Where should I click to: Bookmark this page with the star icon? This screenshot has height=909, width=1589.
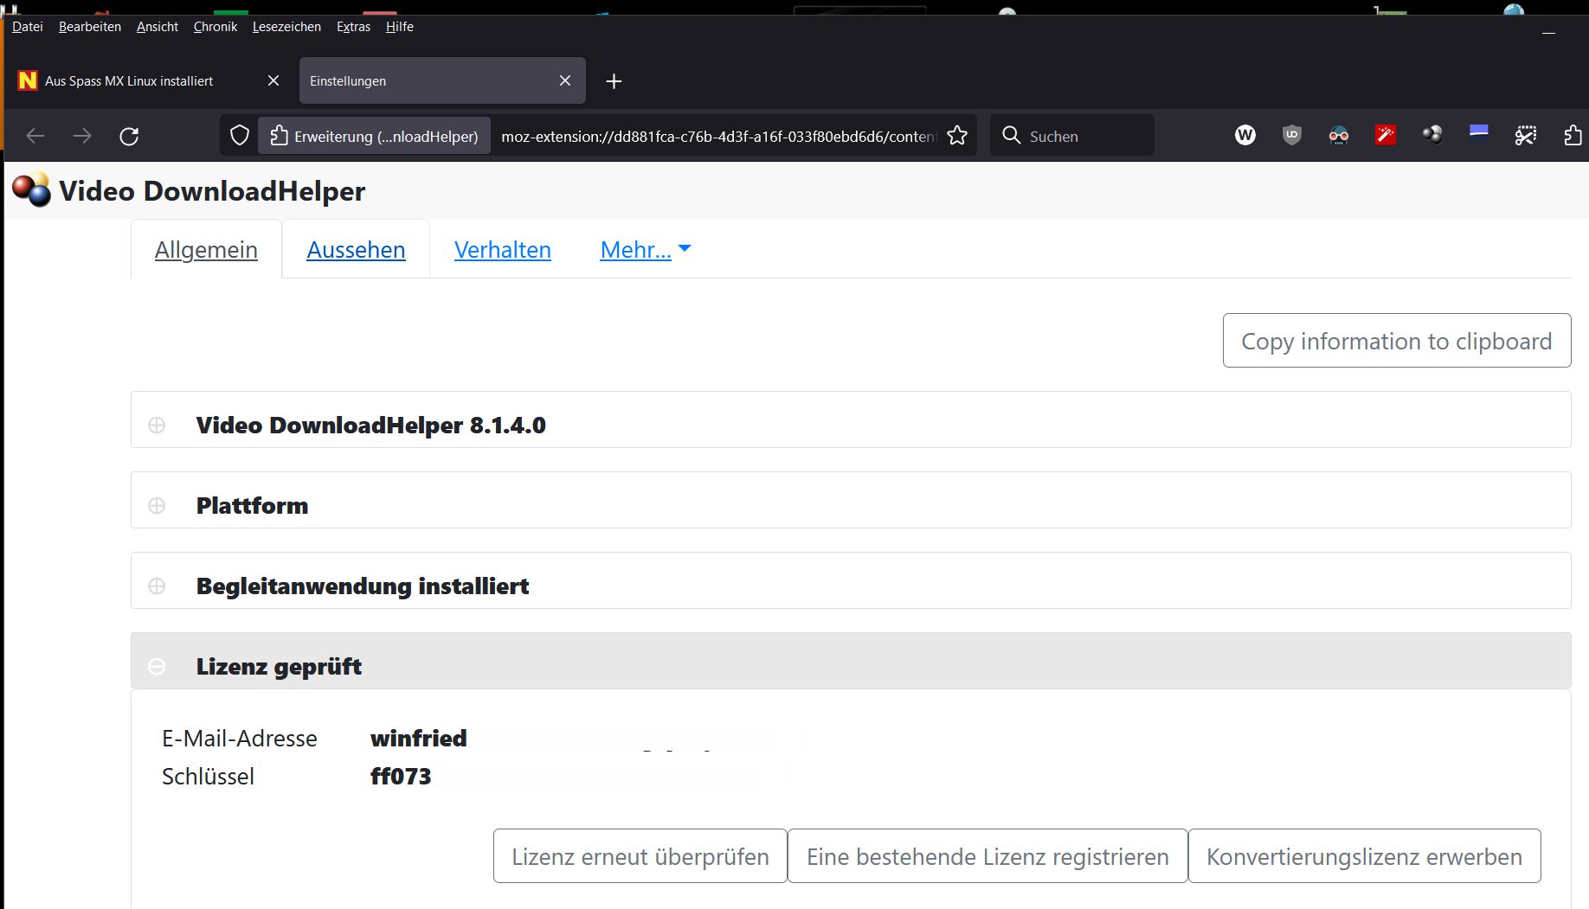[x=957, y=136]
